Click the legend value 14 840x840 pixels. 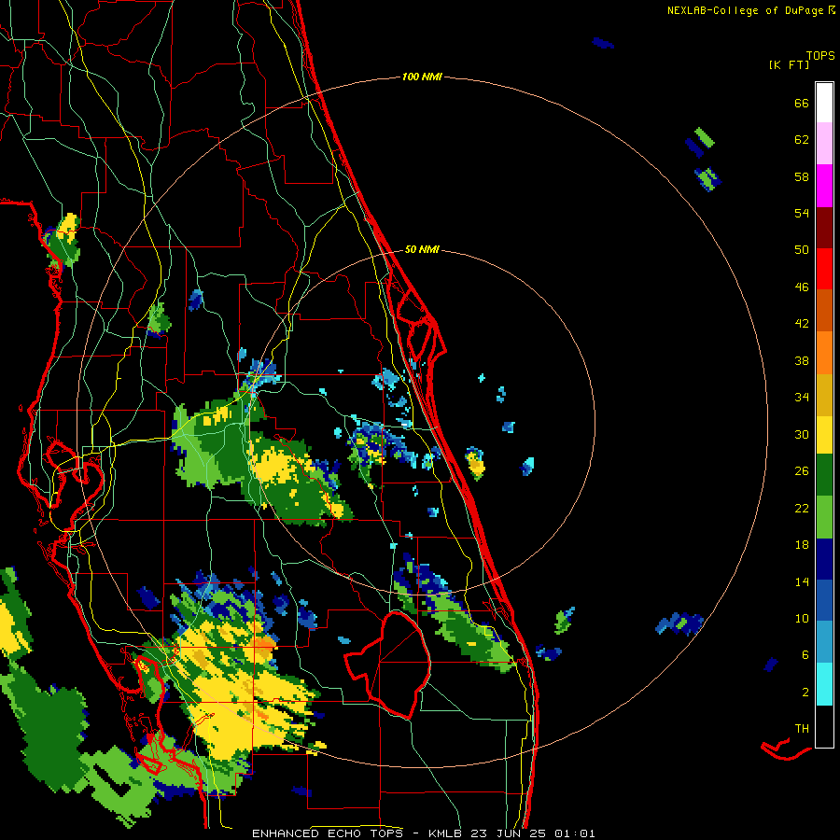click(802, 581)
